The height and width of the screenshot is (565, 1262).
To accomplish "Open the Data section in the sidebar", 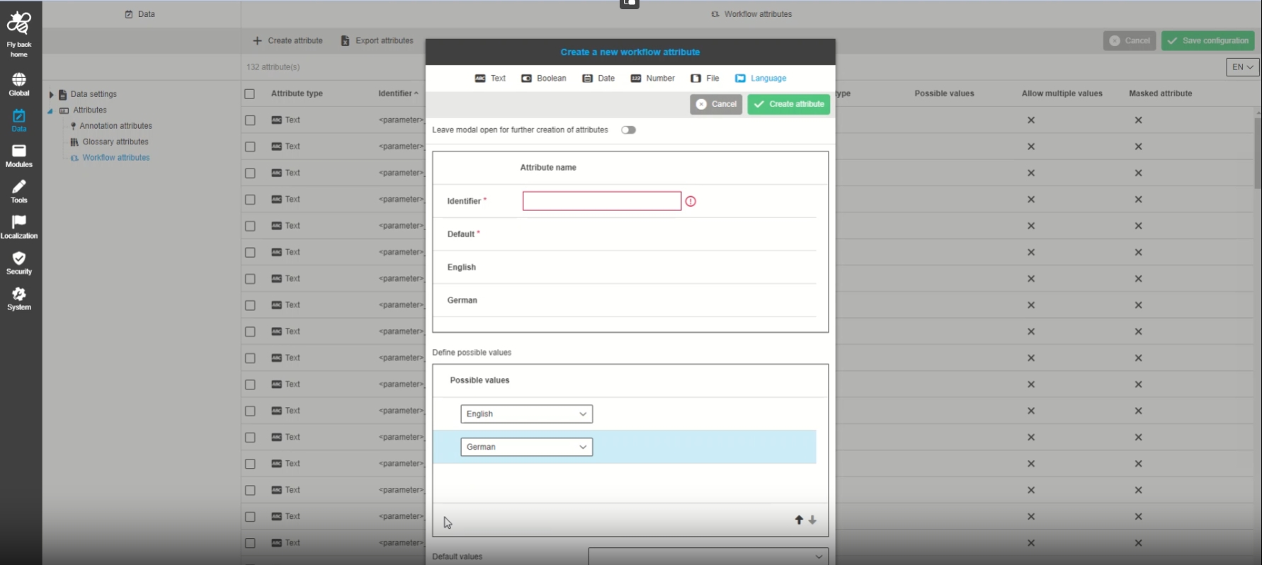I will tap(19, 120).
